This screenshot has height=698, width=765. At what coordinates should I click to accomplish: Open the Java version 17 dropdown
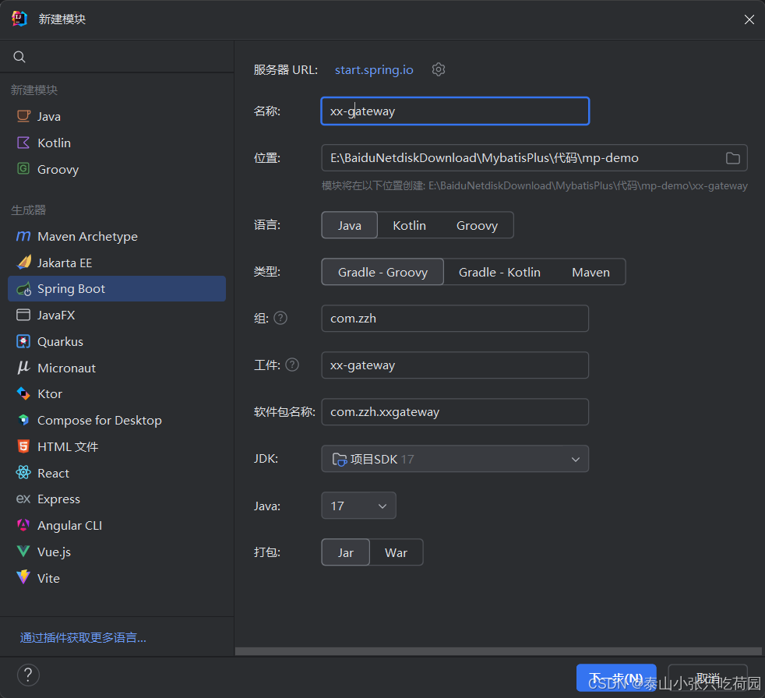coord(358,506)
